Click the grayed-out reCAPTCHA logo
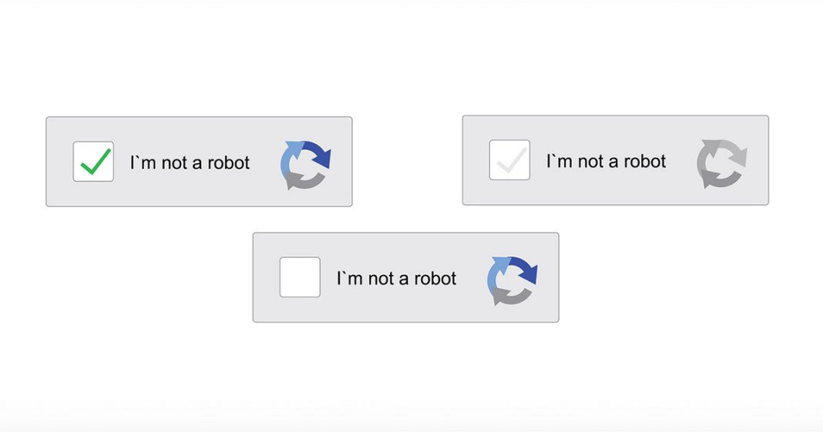The width and height of the screenshot is (823, 432). (x=721, y=163)
